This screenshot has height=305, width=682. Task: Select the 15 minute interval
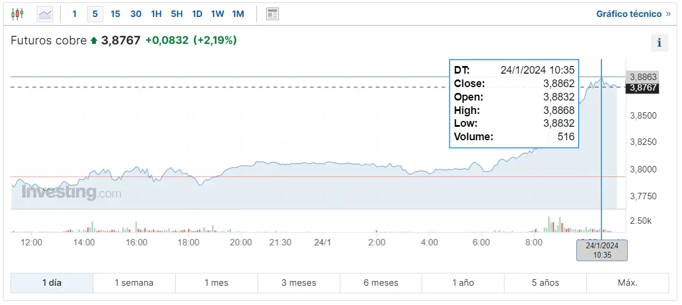(115, 13)
